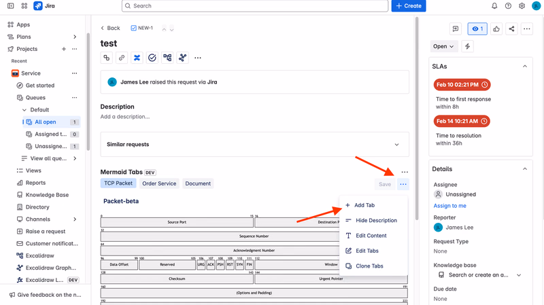The image size is (544, 305).
Task: Open the Open status dropdown
Action: tap(443, 46)
